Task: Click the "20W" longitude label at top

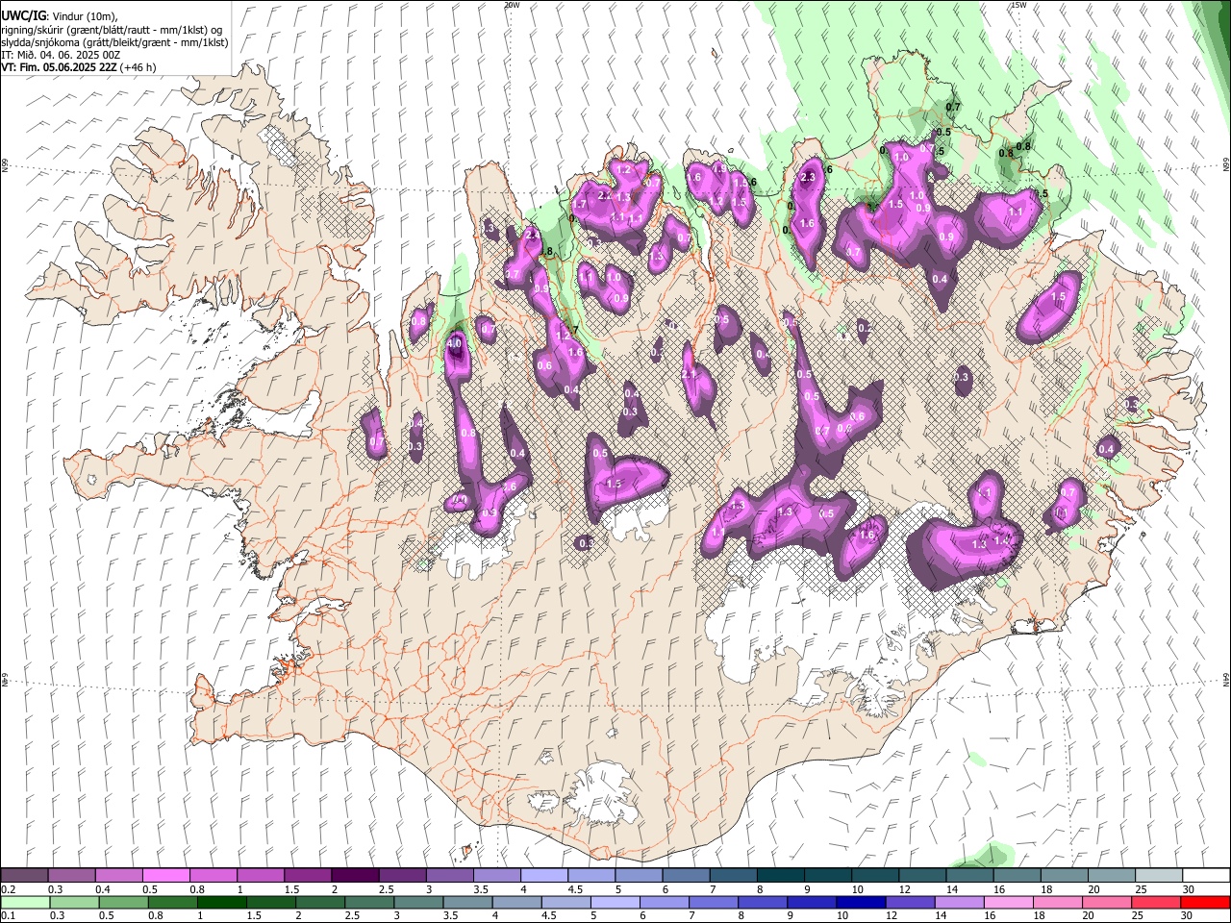Action: (512, 5)
